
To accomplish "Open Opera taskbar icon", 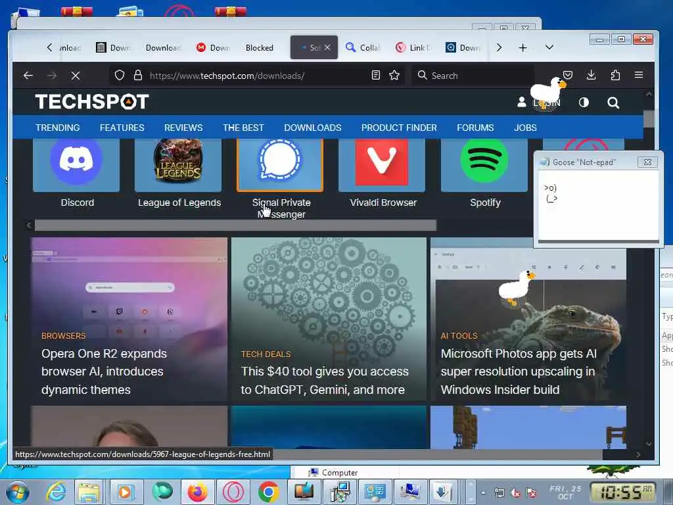I will click(233, 492).
